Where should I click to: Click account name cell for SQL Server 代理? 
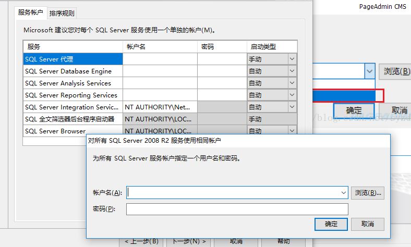tap(160, 59)
